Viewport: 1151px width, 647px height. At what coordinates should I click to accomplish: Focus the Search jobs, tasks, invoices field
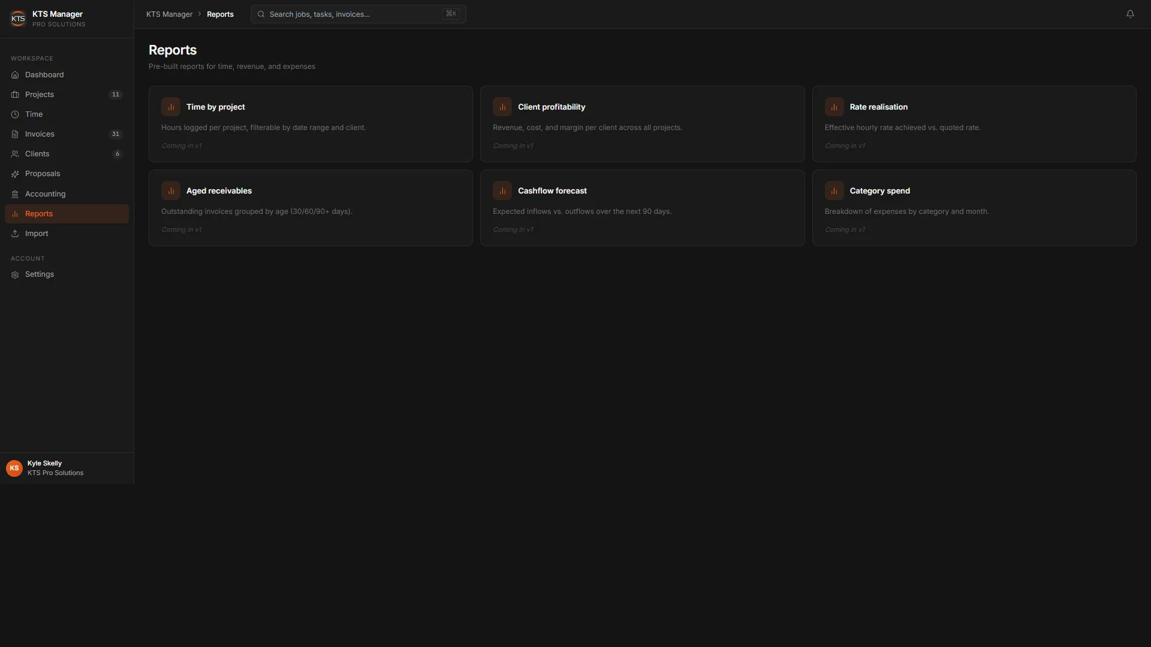(358, 14)
